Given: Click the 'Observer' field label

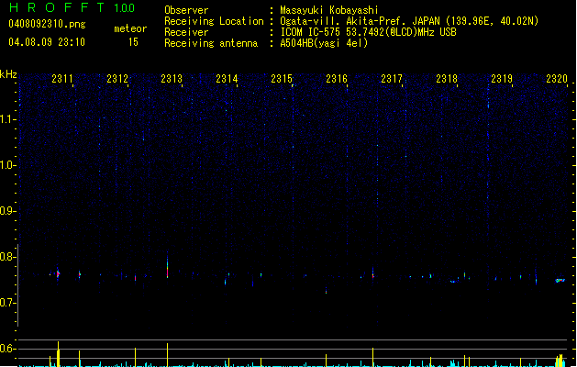Looking at the screenshot, I should click(186, 10).
